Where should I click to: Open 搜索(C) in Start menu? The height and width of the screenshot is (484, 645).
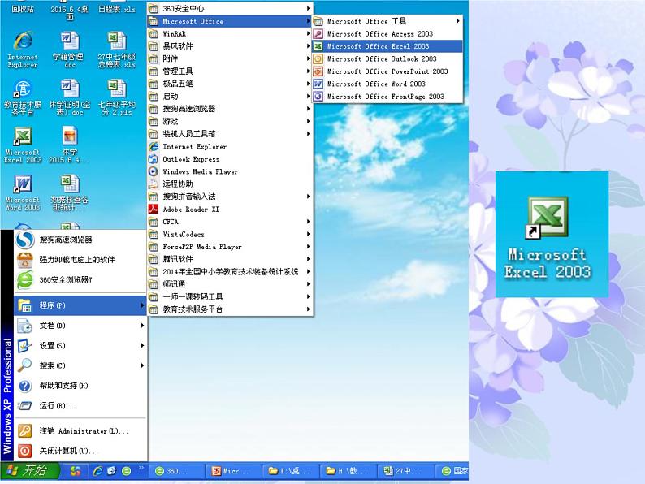(x=80, y=365)
